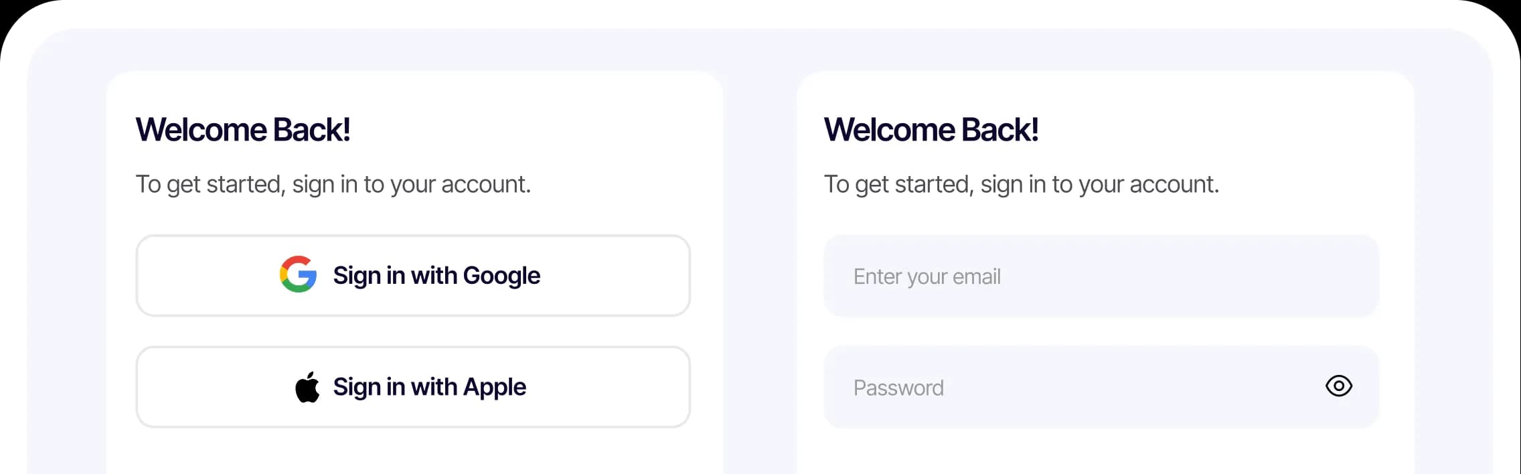
Task: Click the black Apple logo icon
Action: point(307,387)
